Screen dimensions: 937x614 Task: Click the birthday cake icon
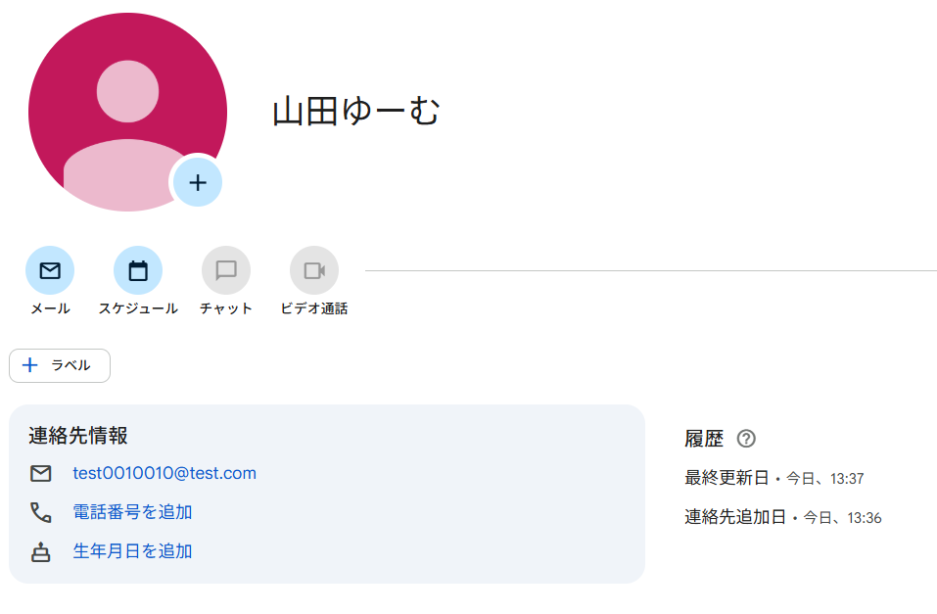pyautogui.click(x=41, y=552)
